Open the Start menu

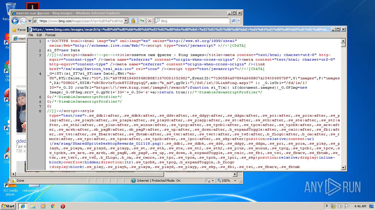click(8, 206)
